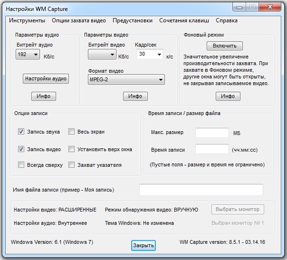The width and height of the screenshot is (287, 260).
Task: Open the Предустановки menu
Action: click(x=133, y=20)
